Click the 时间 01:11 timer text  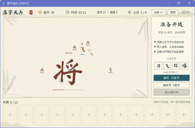[x=79, y=12]
